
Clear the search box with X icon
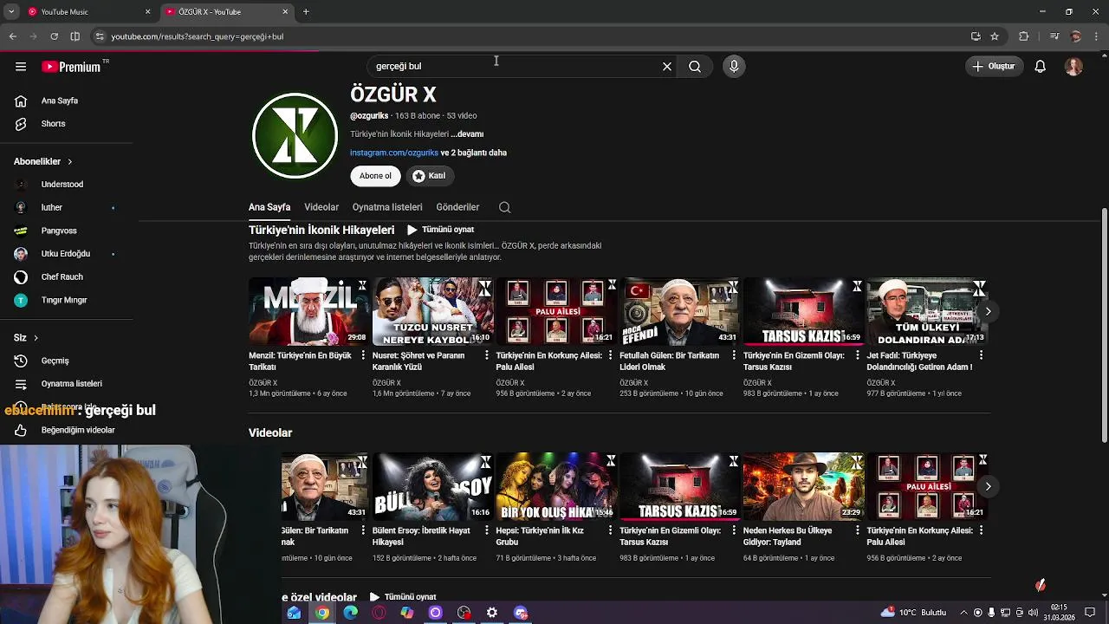coord(667,67)
